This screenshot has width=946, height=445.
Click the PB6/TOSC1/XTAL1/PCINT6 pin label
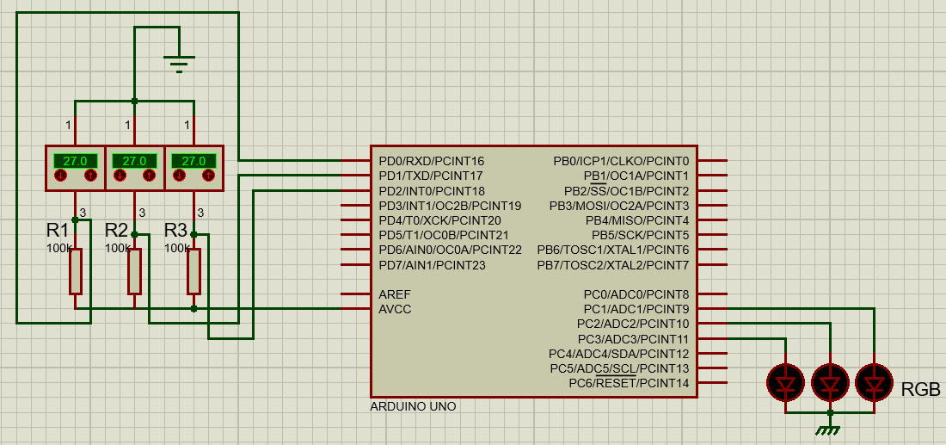613,250
